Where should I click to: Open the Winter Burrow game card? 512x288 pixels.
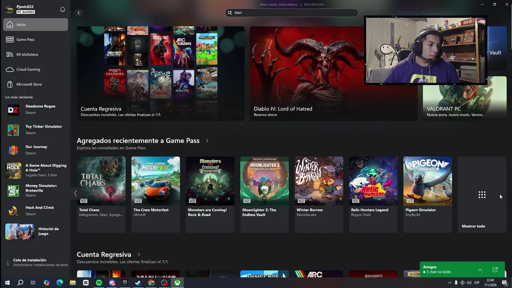[319, 194]
